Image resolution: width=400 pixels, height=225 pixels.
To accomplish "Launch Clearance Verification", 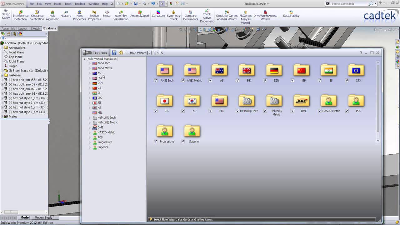I will [x=37, y=16].
